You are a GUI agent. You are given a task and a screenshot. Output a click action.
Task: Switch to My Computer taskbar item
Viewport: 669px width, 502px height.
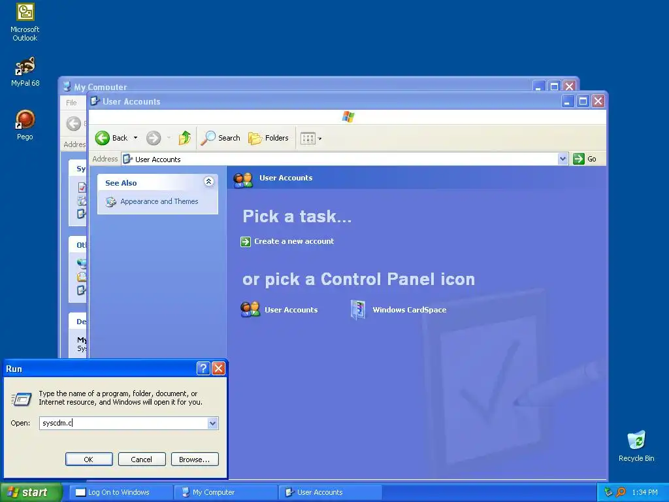(226, 492)
